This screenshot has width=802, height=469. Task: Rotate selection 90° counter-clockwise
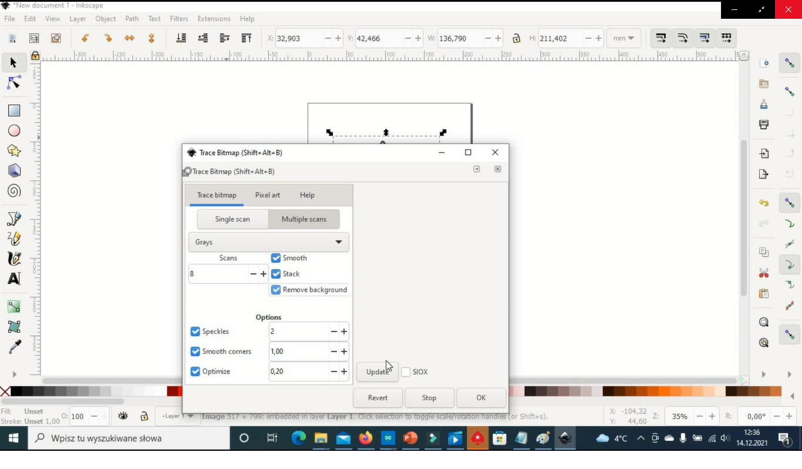pos(86,38)
